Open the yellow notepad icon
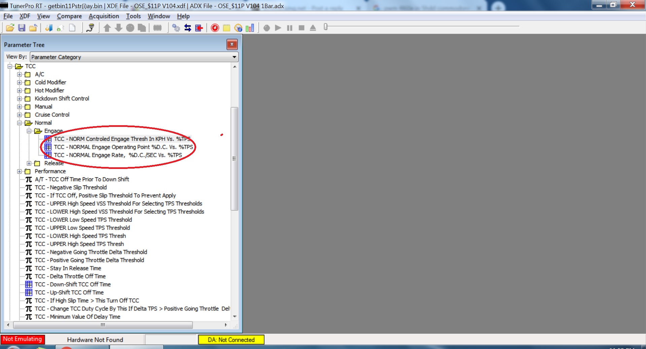The image size is (646, 349). pos(226,28)
